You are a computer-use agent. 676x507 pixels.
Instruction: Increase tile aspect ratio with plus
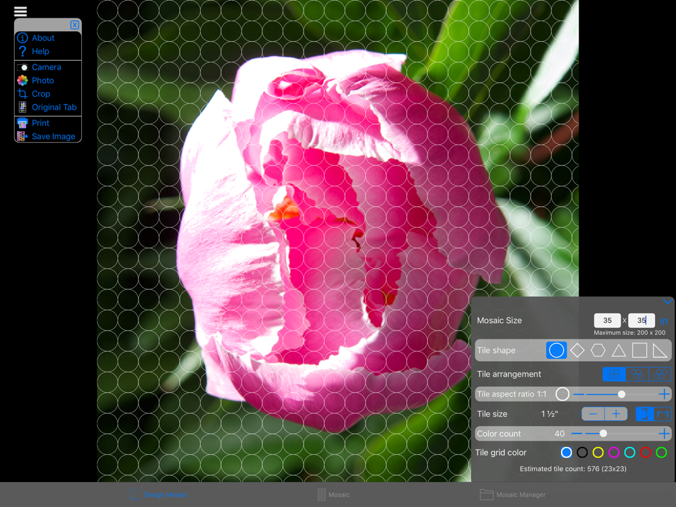point(665,393)
